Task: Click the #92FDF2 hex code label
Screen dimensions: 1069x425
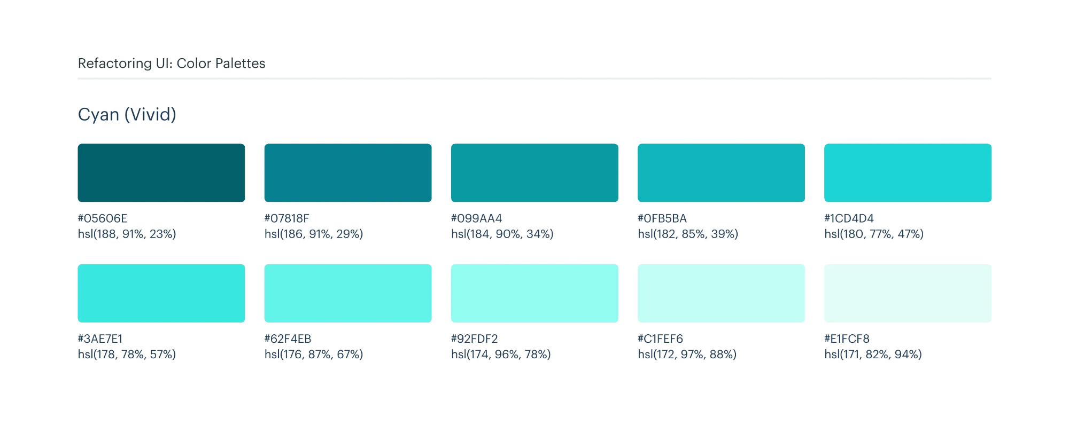Action: coord(474,339)
